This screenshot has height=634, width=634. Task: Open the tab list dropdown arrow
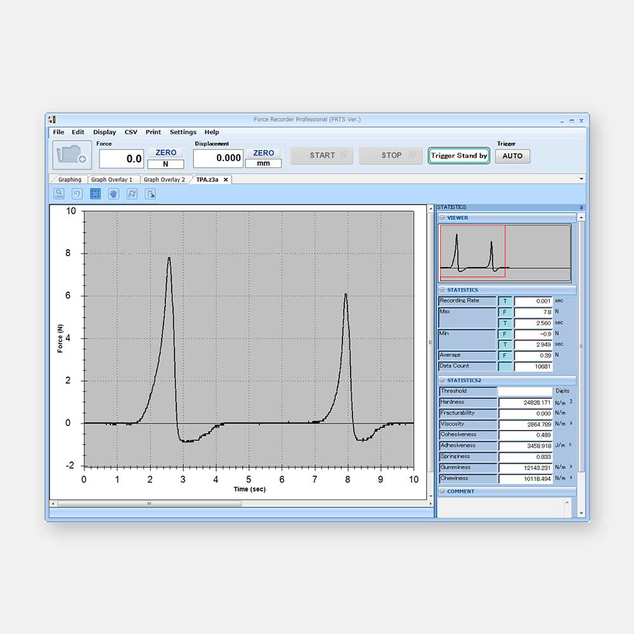582,179
